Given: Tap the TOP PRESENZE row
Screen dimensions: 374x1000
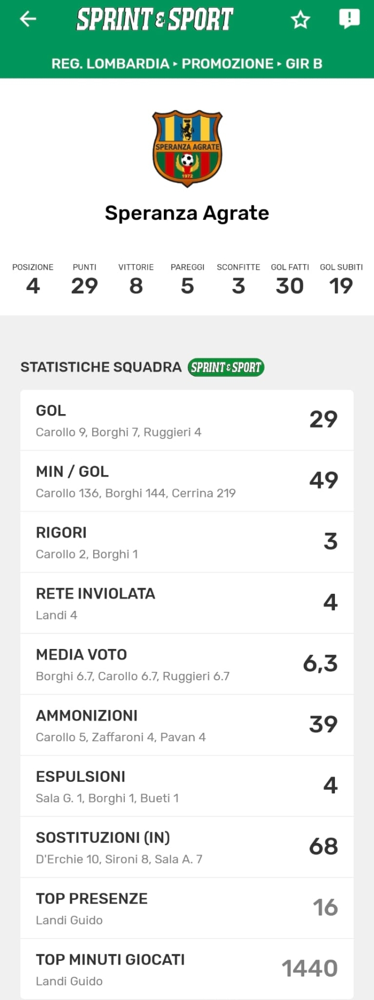Looking at the screenshot, I should point(187,908).
